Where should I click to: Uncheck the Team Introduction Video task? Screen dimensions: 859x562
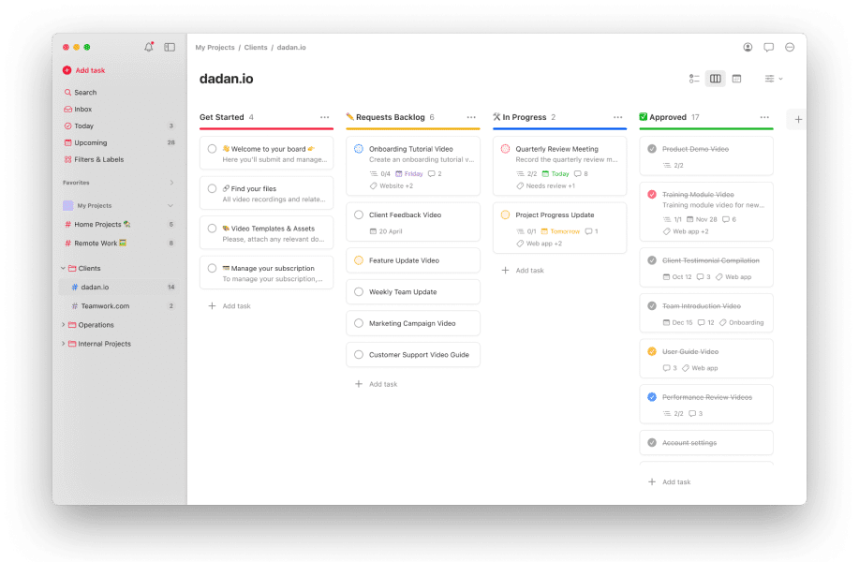(652, 306)
